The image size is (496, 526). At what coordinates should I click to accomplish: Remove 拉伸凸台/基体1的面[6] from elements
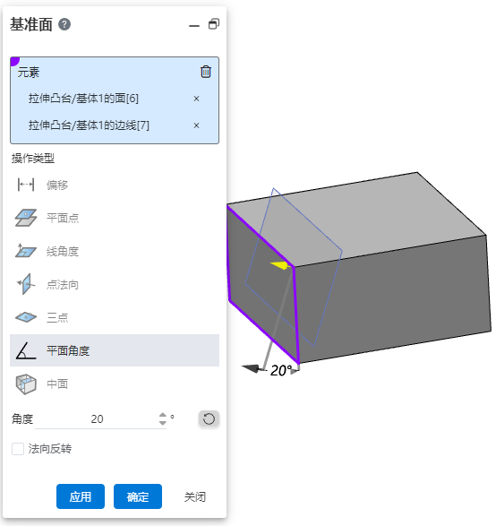196,99
